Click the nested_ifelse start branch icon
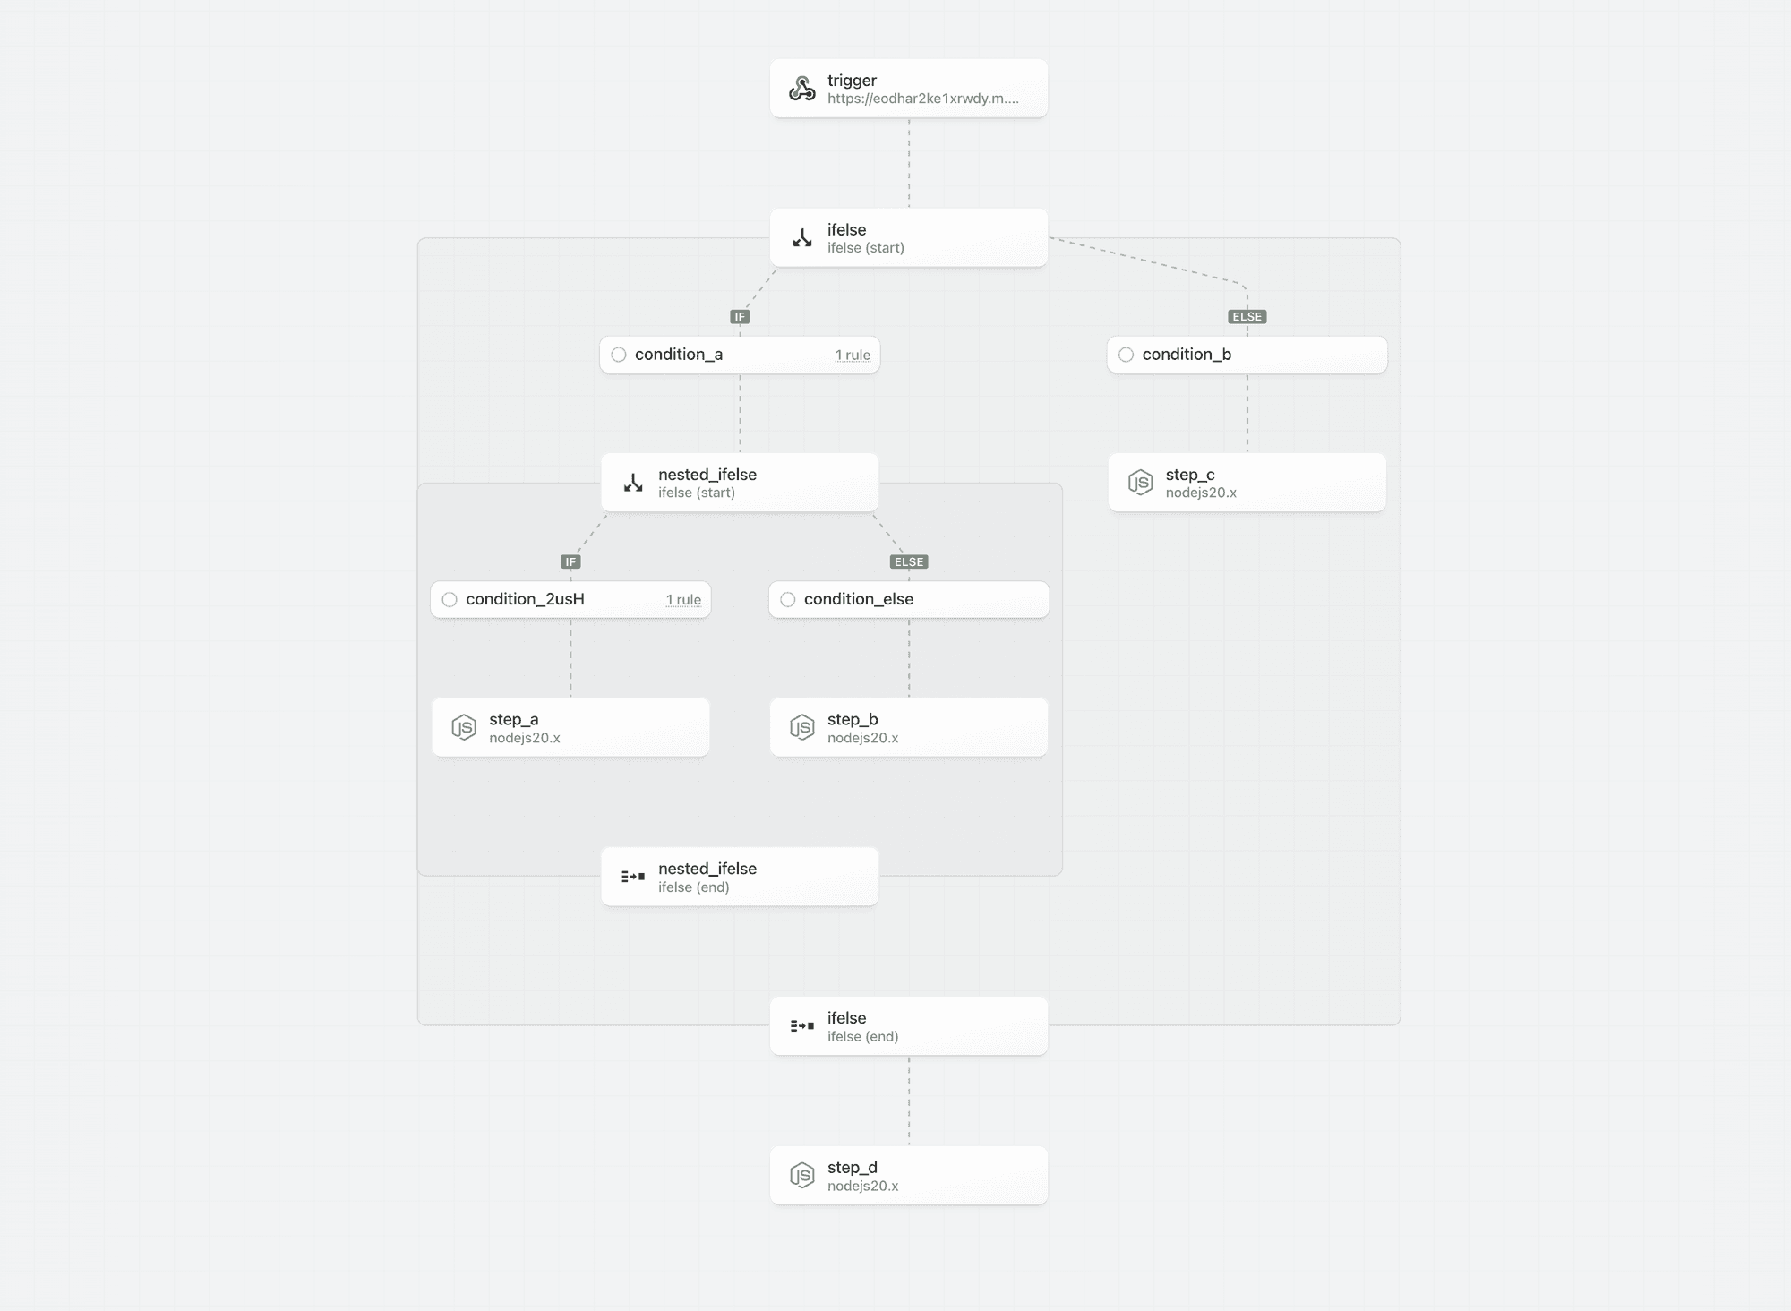 tap(633, 484)
